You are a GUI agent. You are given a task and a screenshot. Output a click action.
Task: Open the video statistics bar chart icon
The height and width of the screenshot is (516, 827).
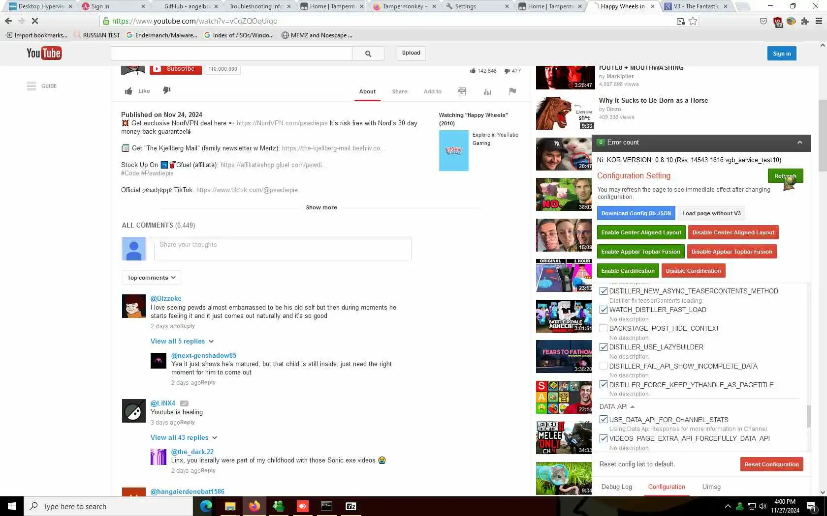pos(487,91)
